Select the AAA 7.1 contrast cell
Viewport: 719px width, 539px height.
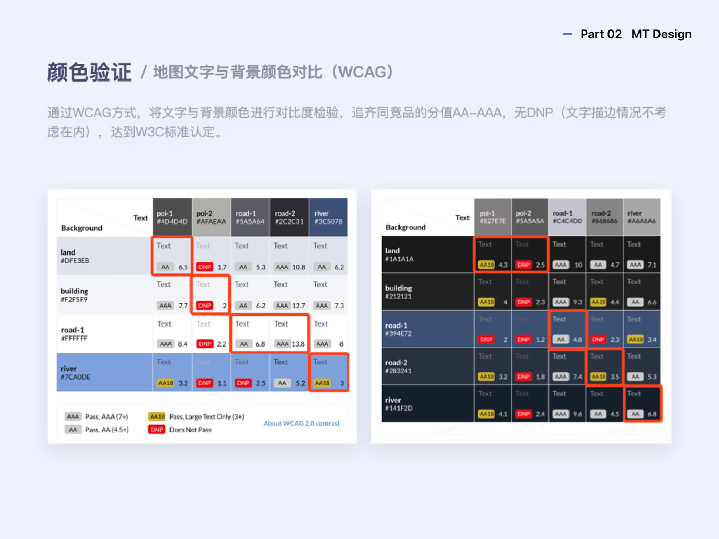coord(642,255)
